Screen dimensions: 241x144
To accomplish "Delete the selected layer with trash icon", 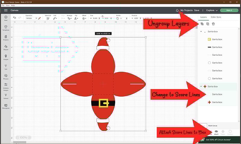I will (213, 24).
